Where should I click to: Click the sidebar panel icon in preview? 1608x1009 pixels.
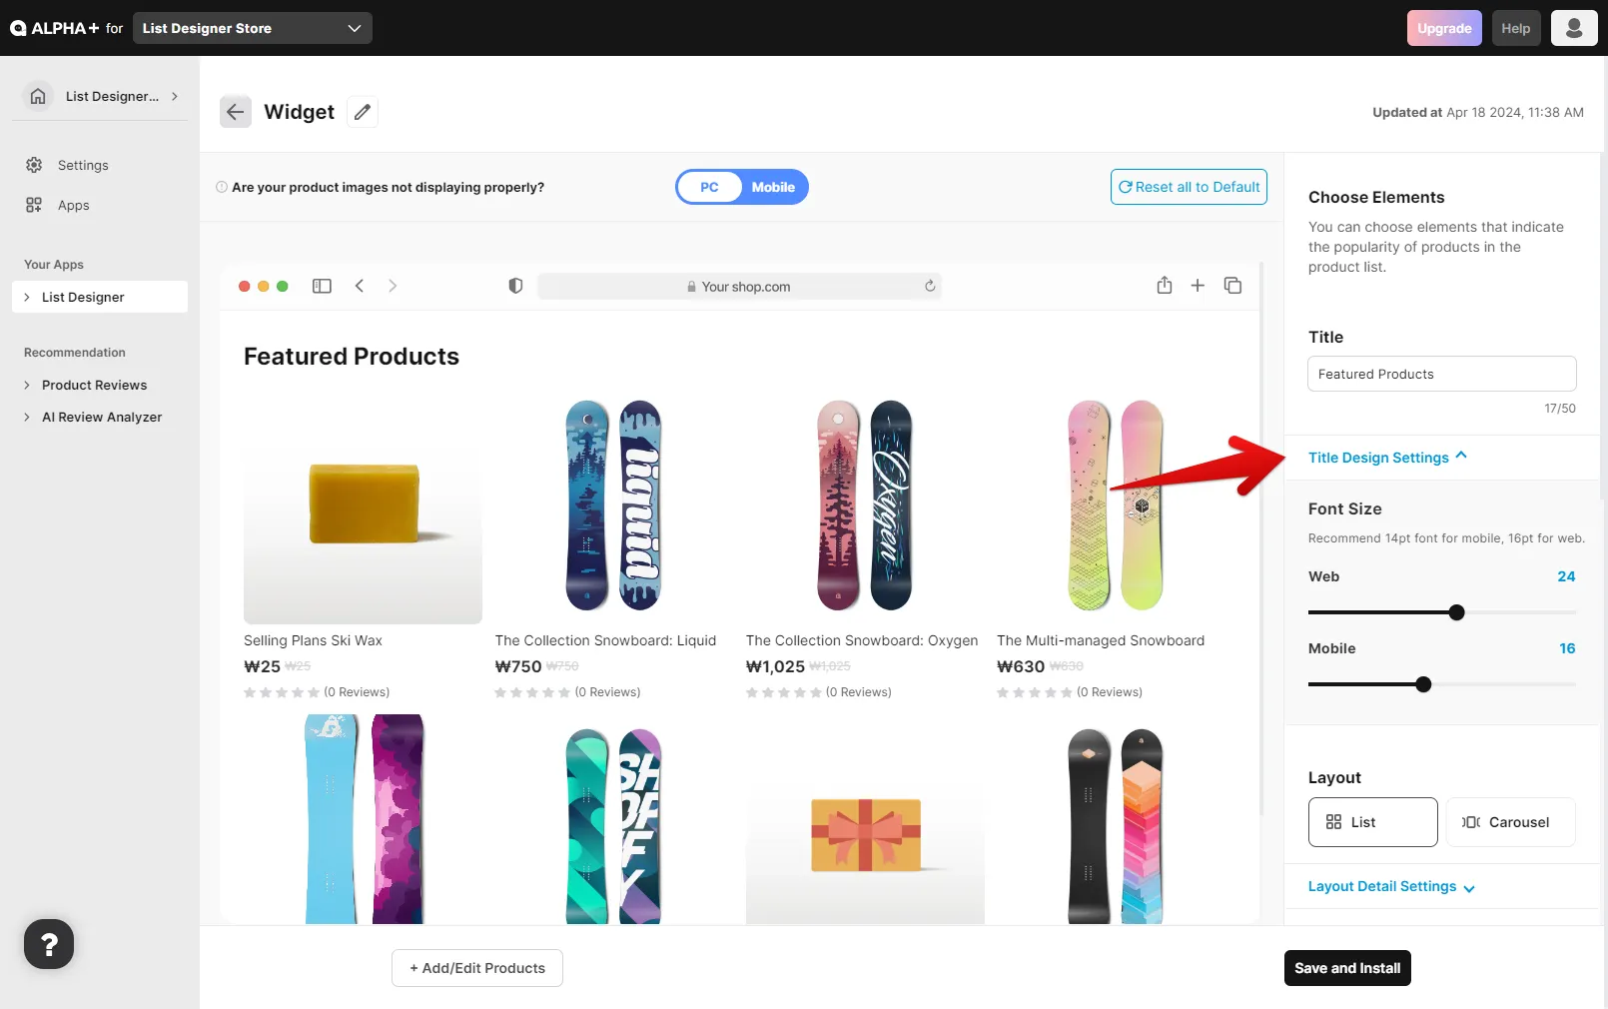322,286
